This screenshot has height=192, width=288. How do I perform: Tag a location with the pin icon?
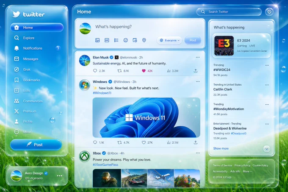(144, 40)
